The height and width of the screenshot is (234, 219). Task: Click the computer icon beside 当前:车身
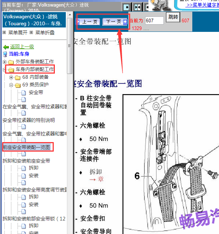tap(5, 54)
